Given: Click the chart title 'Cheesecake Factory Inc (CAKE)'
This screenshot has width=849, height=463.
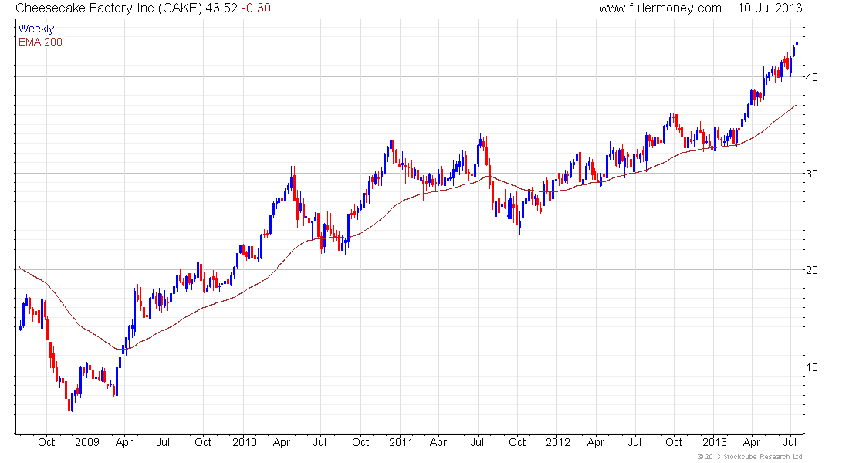Looking at the screenshot, I should coord(109,8).
